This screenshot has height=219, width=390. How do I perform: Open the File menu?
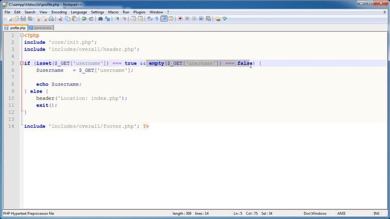[x=7, y=12]
